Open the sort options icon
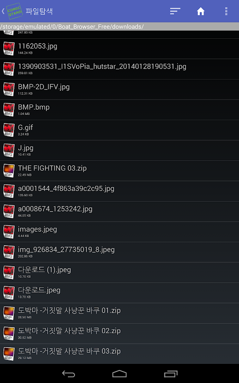 pyautogui.click(x=175, y=11)
